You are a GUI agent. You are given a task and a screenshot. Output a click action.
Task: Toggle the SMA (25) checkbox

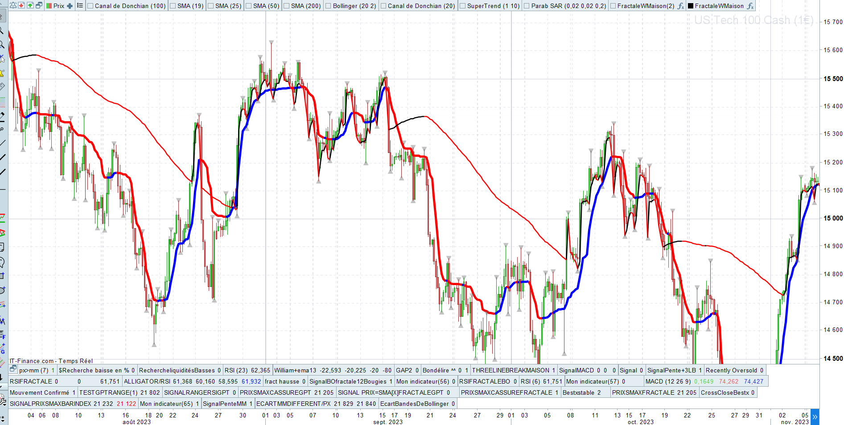pos(210,6)
